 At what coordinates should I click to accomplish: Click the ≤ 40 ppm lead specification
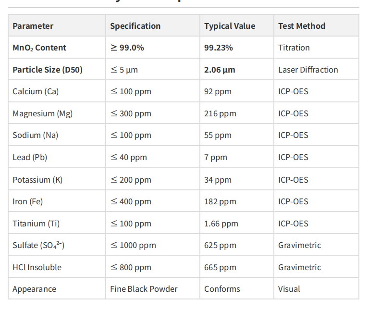click(128, 157)
